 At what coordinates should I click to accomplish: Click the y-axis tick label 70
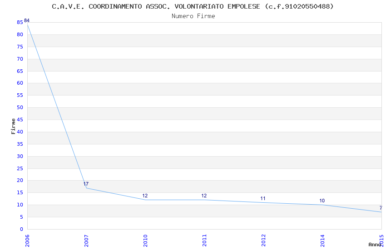pyautogui.click(x=20, y=59)
